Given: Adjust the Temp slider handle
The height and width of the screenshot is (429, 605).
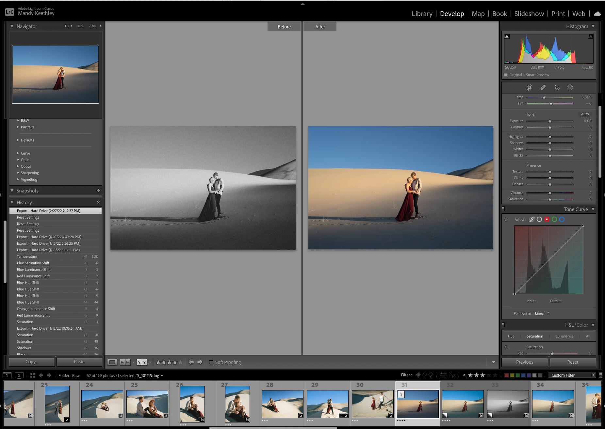Looking at the screenshot, I should pyautogui.click(x=544, y=97).
